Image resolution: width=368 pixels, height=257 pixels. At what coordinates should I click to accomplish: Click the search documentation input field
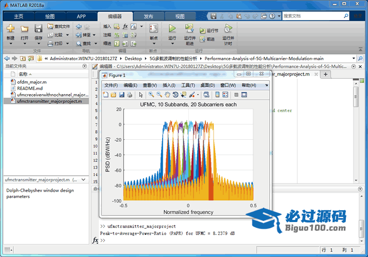[x=313, y=16]
